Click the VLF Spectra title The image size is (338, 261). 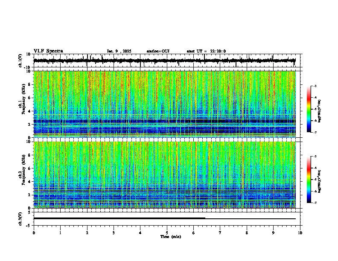pos(48,51)
